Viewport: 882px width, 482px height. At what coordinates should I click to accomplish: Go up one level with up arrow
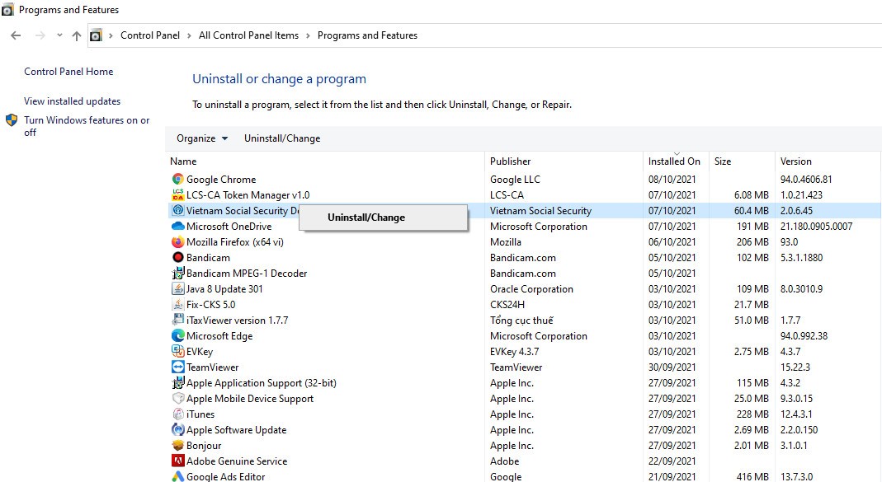point(77,35)
